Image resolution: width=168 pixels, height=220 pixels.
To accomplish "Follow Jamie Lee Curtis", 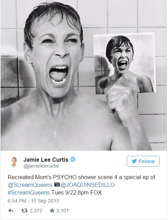I will coord(143,161).
